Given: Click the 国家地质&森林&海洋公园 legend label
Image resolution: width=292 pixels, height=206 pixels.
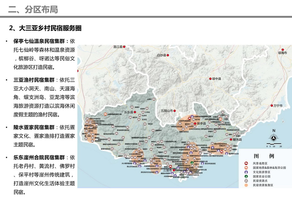Looking at the screenshot, I should click(x=269, y=168).
